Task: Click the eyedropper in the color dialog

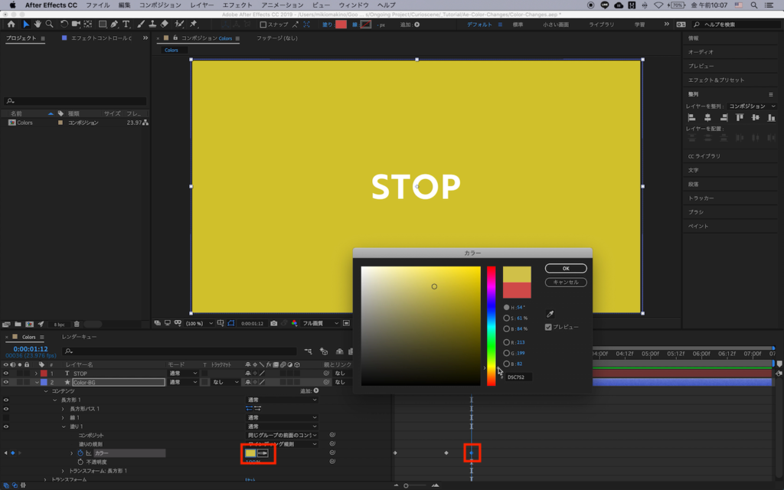Action: click(550, 314)
